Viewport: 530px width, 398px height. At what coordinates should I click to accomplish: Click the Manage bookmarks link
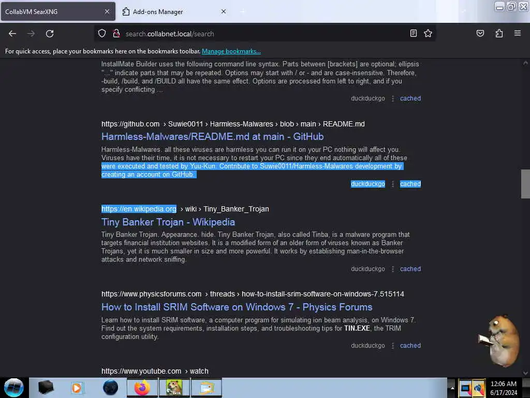231,51
